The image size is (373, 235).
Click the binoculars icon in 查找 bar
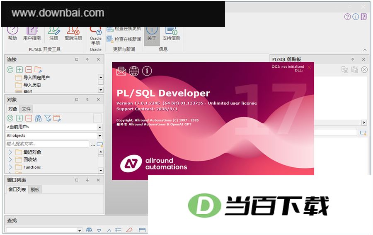click(89, 230)
